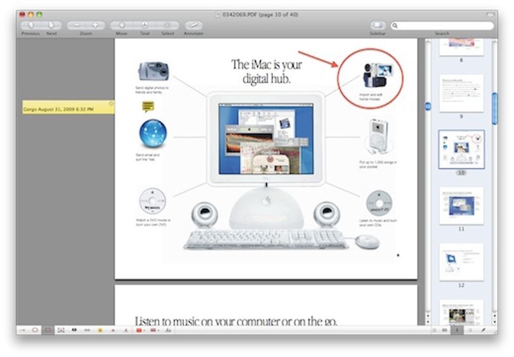
Task: Pick the yellow highlight tool
Action: tap(100, 330)
